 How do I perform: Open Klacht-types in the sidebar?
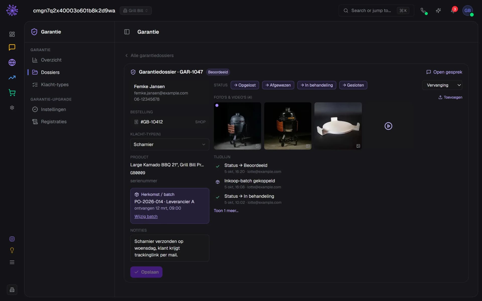tap(70, 85)
